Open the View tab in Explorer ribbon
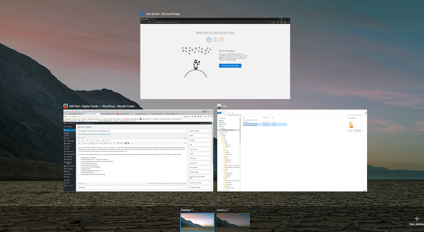The image size is (424, 232). click(233, 113)
